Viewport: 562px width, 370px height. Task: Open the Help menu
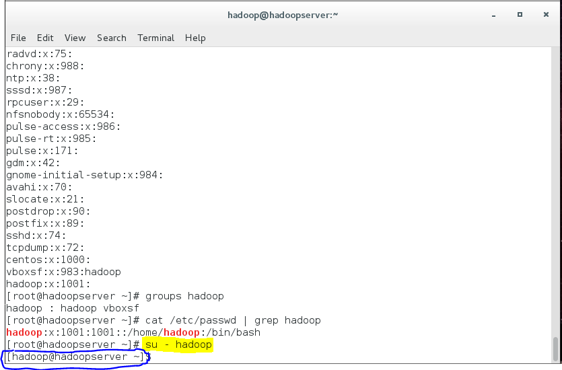pyautogui.click(x=195, y=38)
